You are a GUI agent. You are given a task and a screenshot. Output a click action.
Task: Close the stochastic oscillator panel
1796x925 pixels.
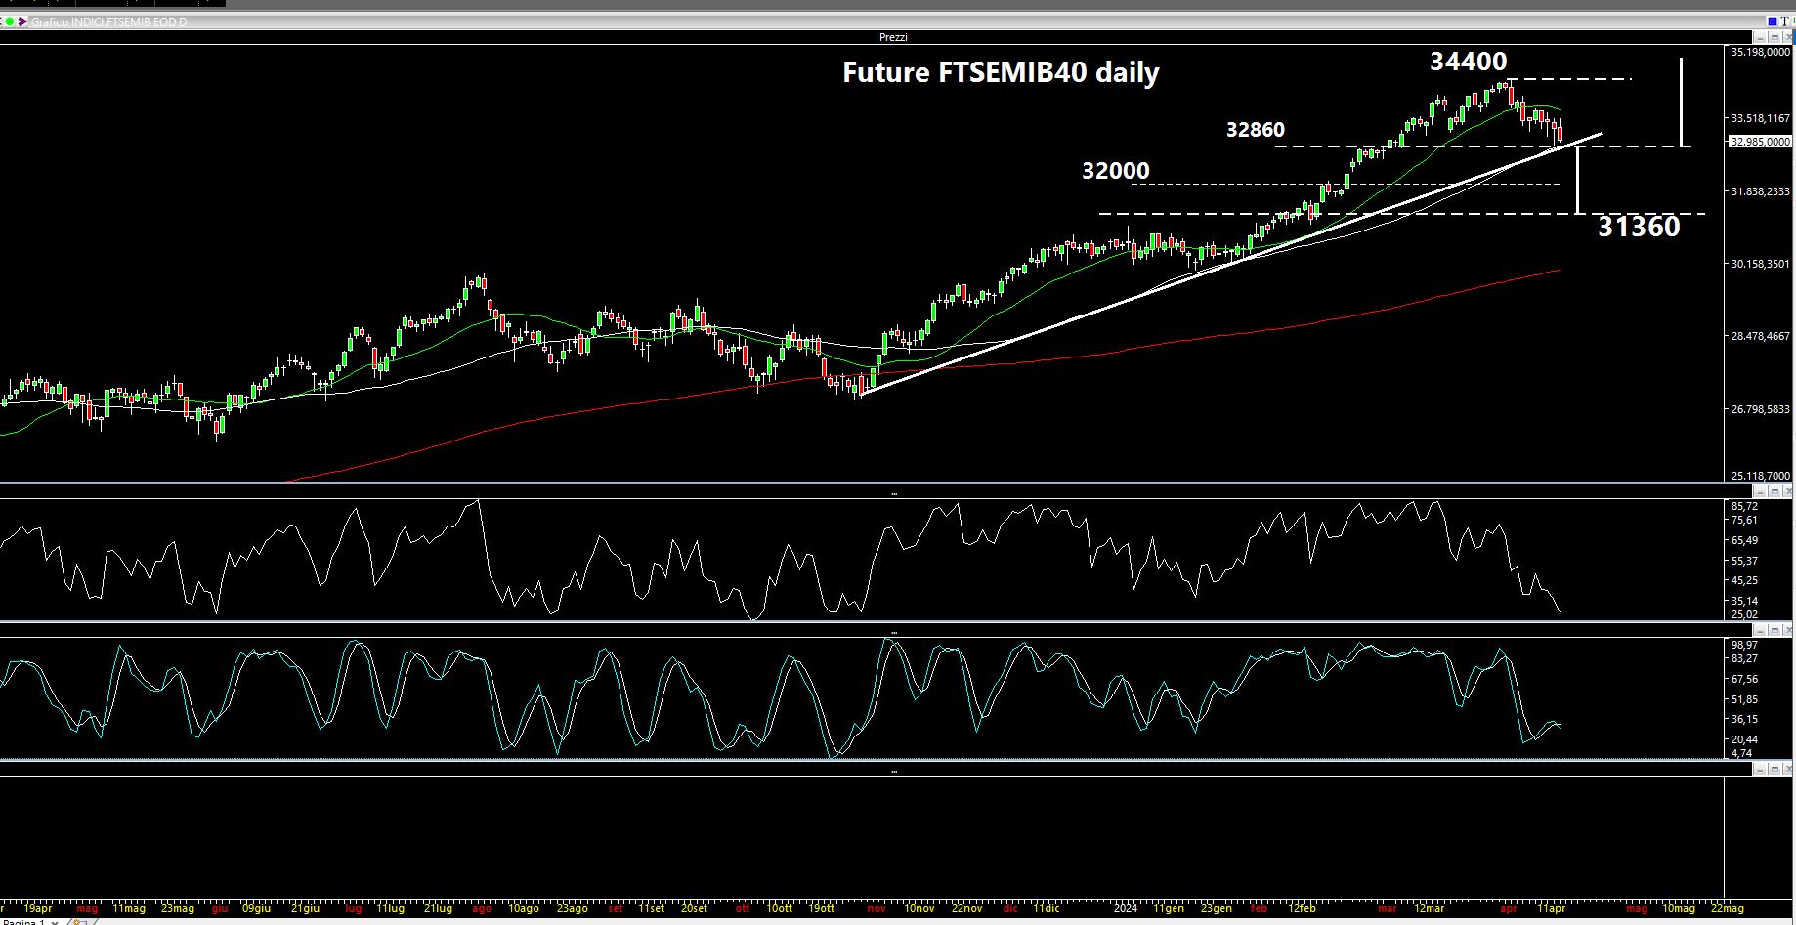point(1788,631)
